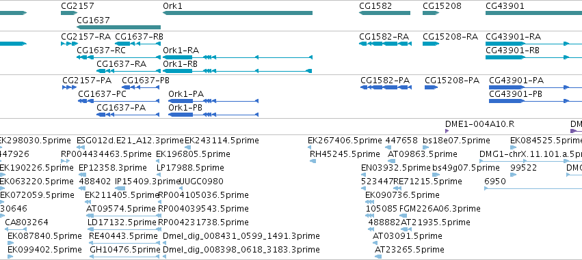The width and height of the screenshot is (582, 260).
Task: Click the Ork1 gene label
Action: pos(172,6)
